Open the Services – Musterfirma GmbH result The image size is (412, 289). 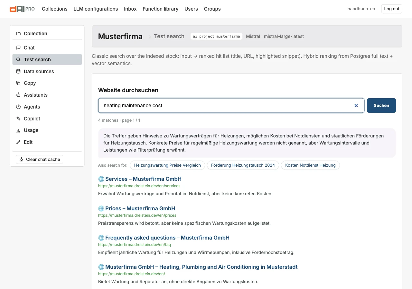click(x=143, y=179)
